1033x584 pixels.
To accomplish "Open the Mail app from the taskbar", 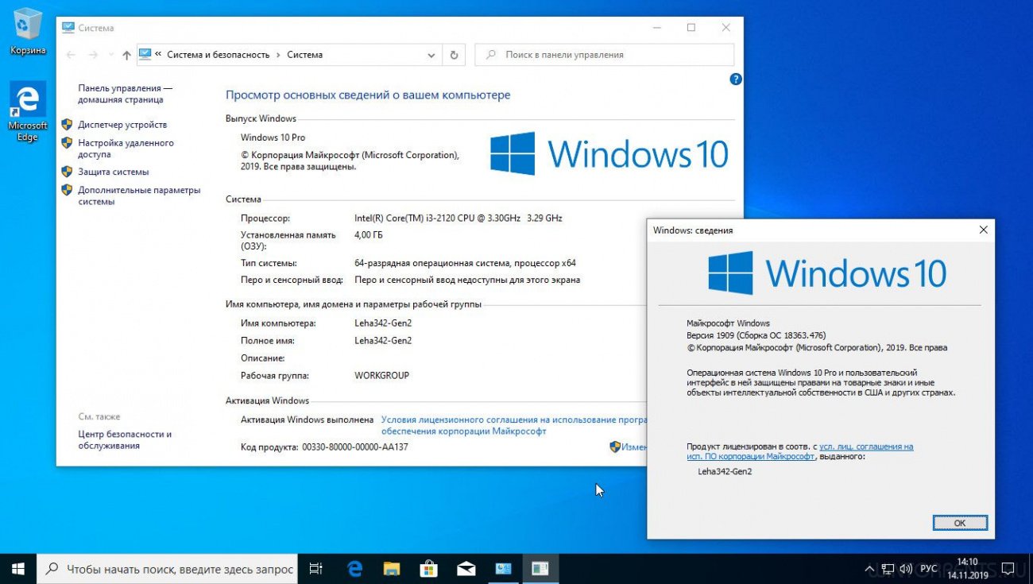I will tap(466, 569).
